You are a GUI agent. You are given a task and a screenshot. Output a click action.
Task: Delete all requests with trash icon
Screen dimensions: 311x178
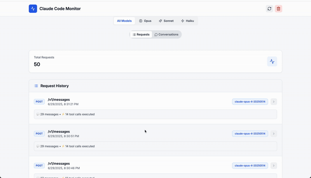click(x=278, y=9)
